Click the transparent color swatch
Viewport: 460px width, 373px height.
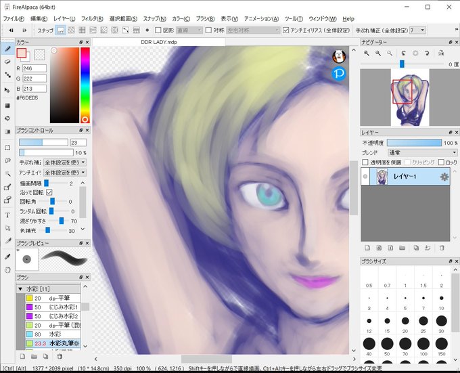40,55
